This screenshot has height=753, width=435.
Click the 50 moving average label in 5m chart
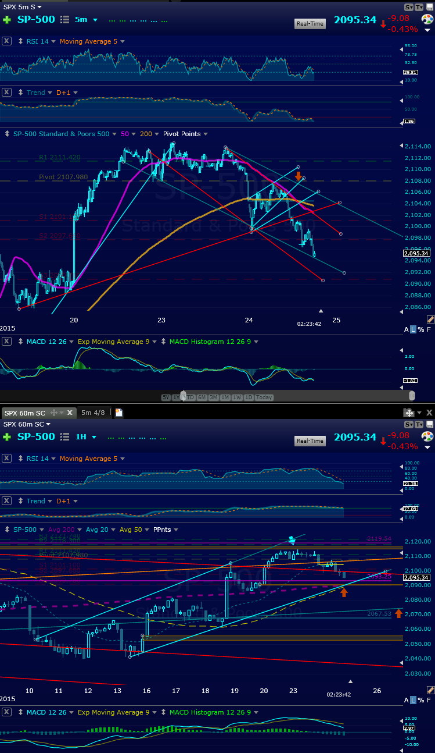pos(125,134)
